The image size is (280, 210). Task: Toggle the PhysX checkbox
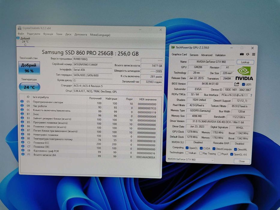click(219, 154)
